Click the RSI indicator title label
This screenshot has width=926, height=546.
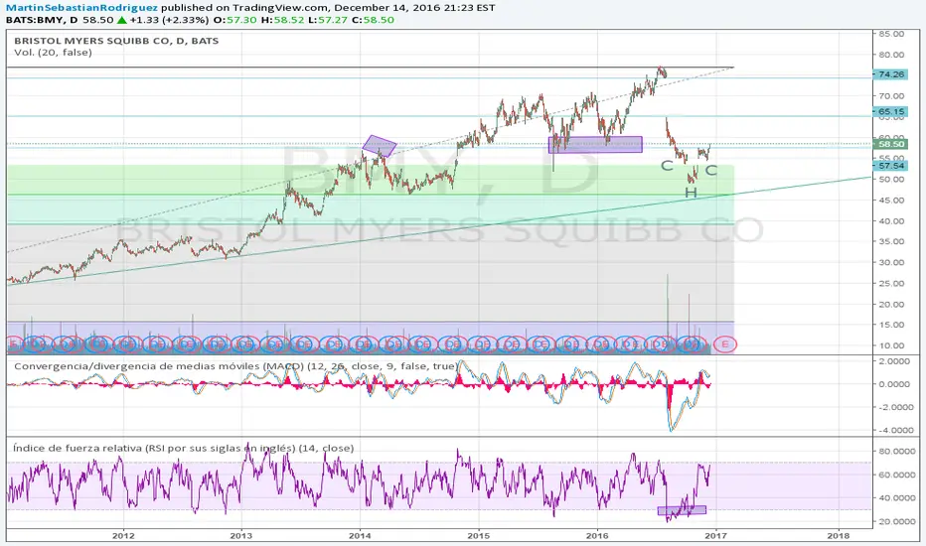tap(184, 448)
